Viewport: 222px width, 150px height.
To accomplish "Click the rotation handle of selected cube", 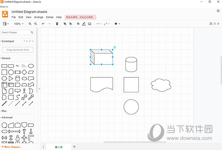I will (x=115, y=47).
